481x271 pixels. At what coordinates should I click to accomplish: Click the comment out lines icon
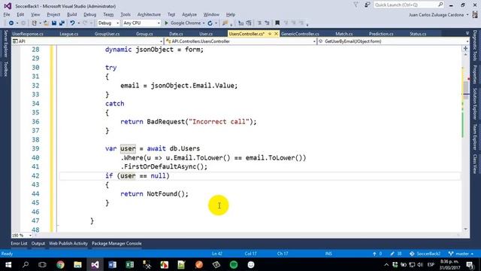[259, 23]
